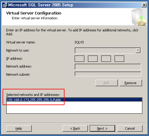Click the SQLVS virtual server name text
The height and width of the screenshot is (136, 149).
79,42
